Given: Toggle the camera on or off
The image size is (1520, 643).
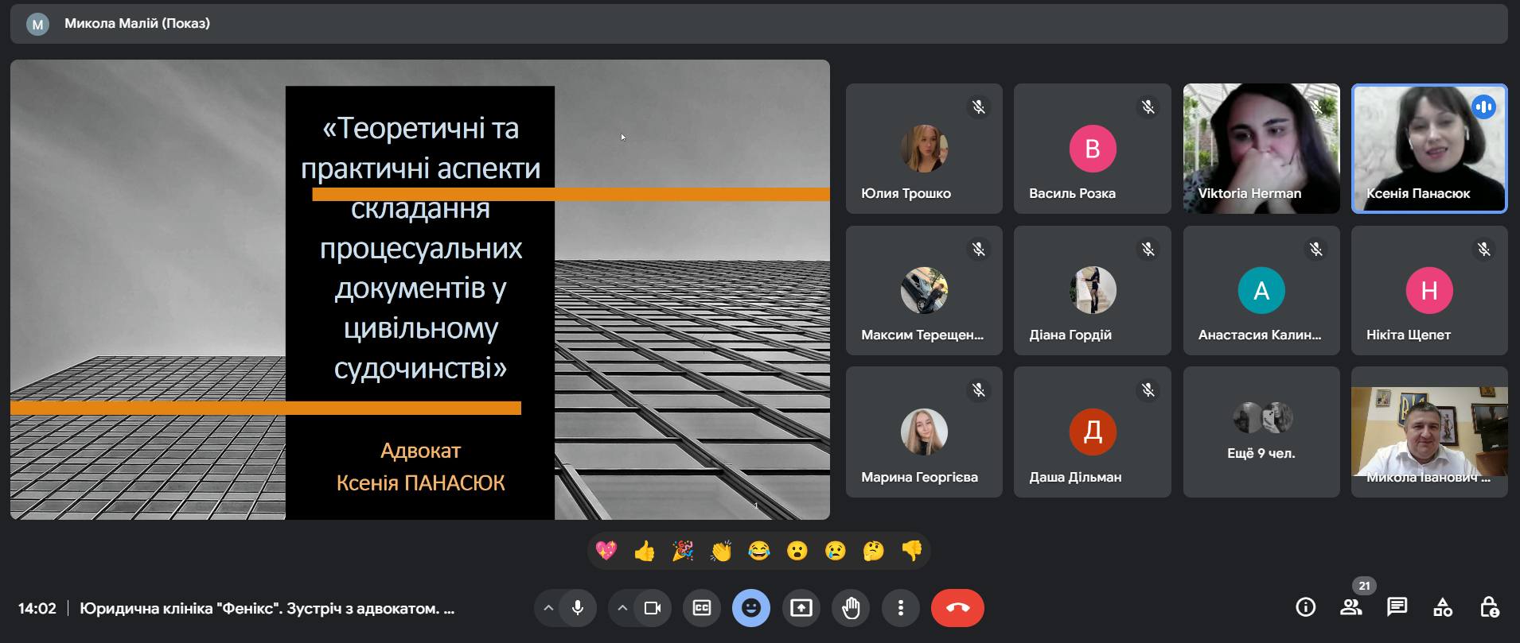Looking at the screenshot, I should pos(653,608).
